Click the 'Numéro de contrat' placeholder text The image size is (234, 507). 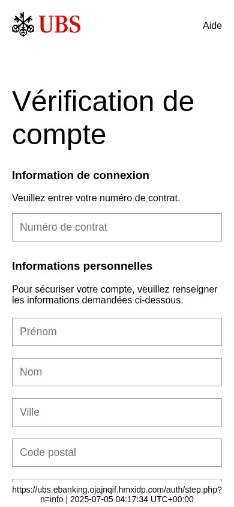coord(63,227)
